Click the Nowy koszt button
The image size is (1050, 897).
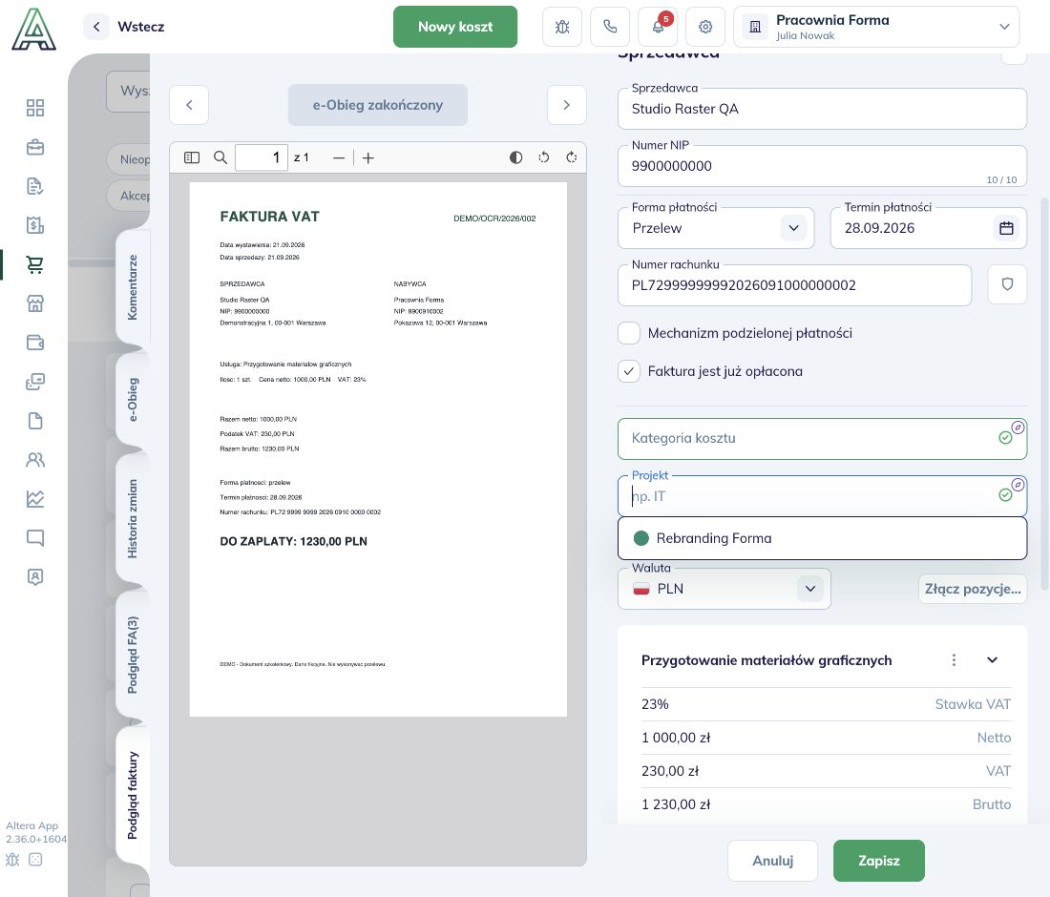455,27
